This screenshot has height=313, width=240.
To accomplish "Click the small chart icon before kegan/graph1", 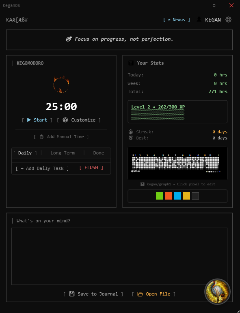I will click(x=142, y=184).
